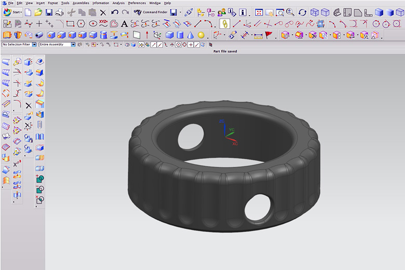The width and height of the screenshot is (405, 270).
Task: Select the Cylinder primitive icon
Action: coord(180,35)
